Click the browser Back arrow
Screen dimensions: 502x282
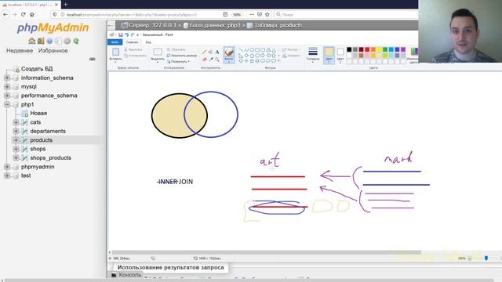pyautogui.click(x=5, y=14)
